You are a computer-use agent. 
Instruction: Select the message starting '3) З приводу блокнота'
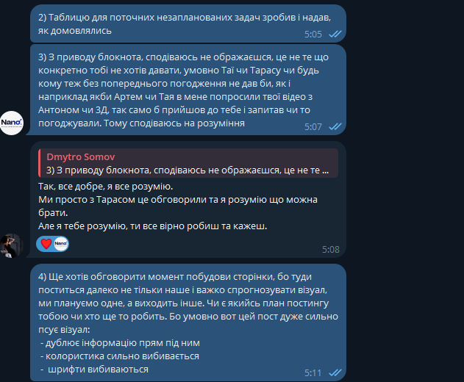pyautogui.click(x=188, y=90)
